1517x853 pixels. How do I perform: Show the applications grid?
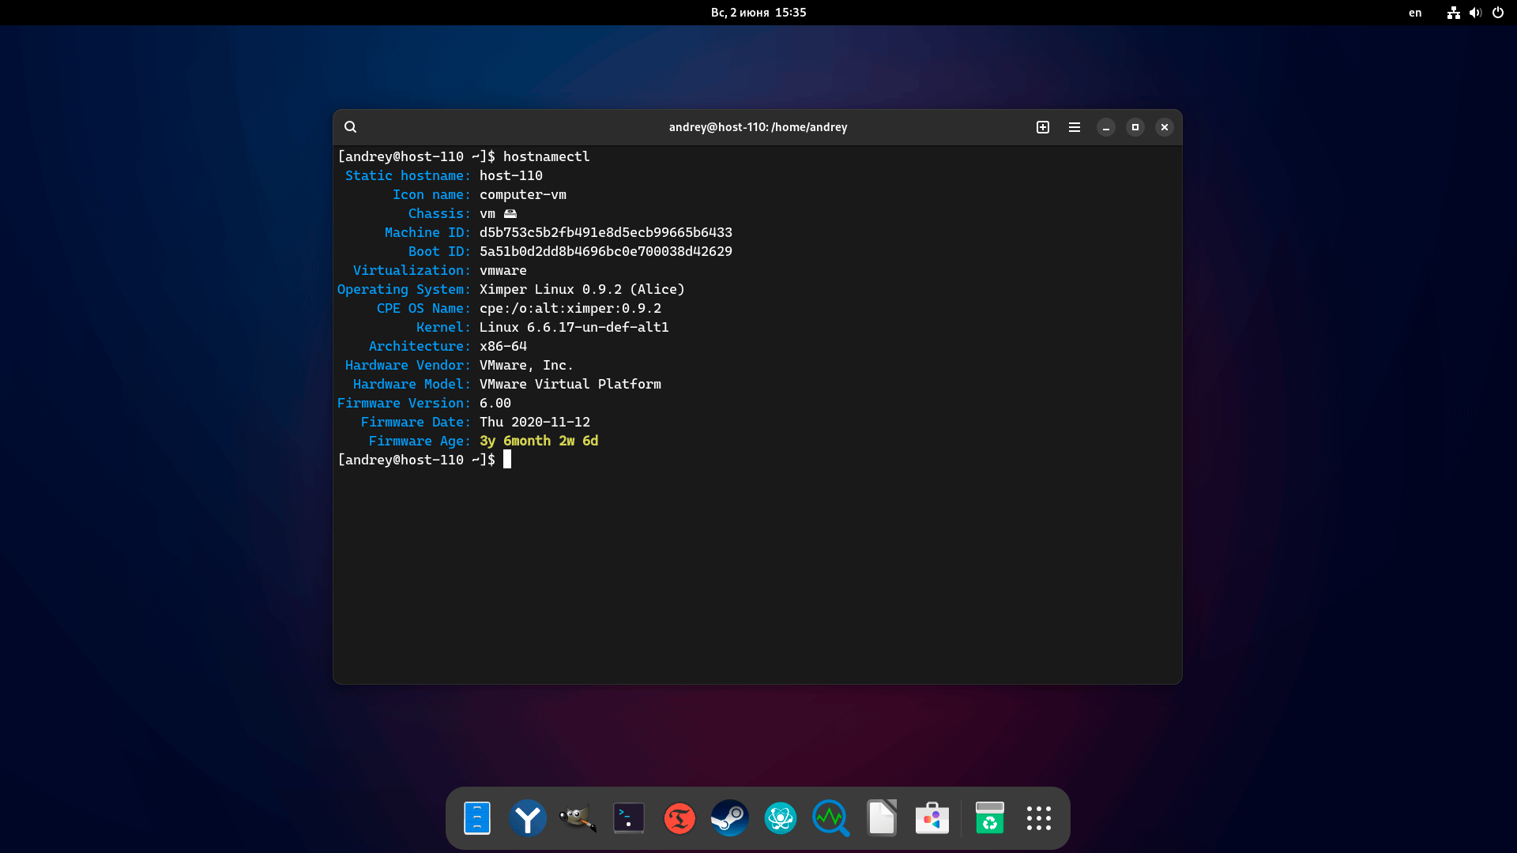point(1039,818)
